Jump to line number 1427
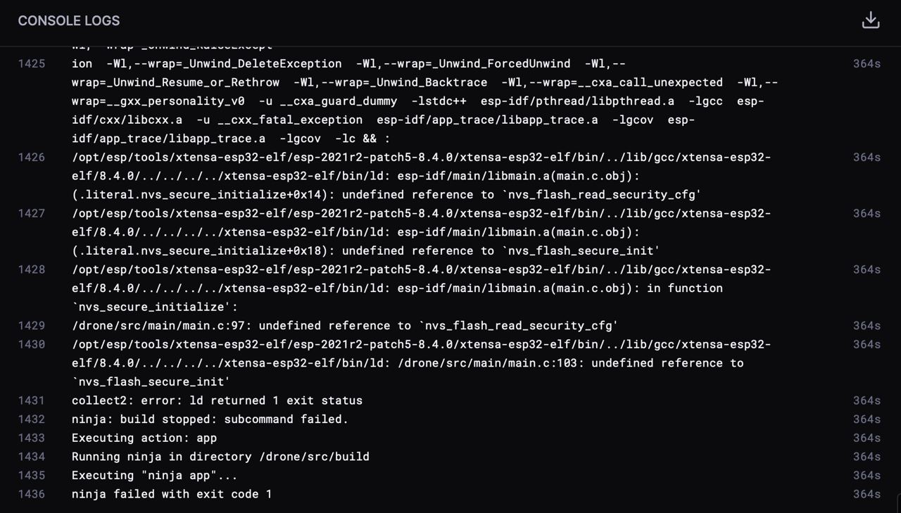The image size is (901, 513). [x=32, y=214]
